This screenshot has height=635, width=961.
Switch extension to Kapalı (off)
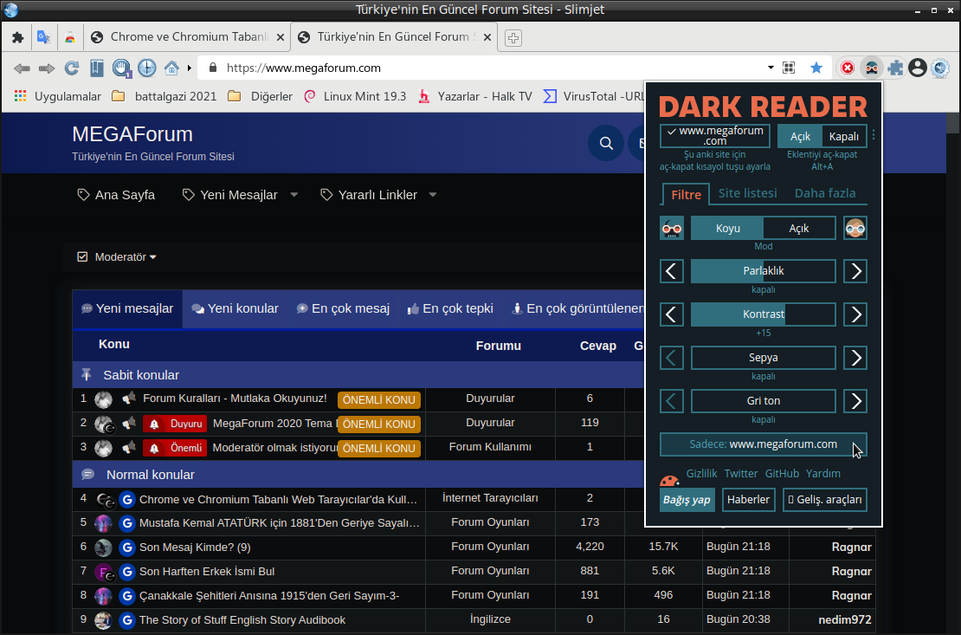tap(844, 136)
